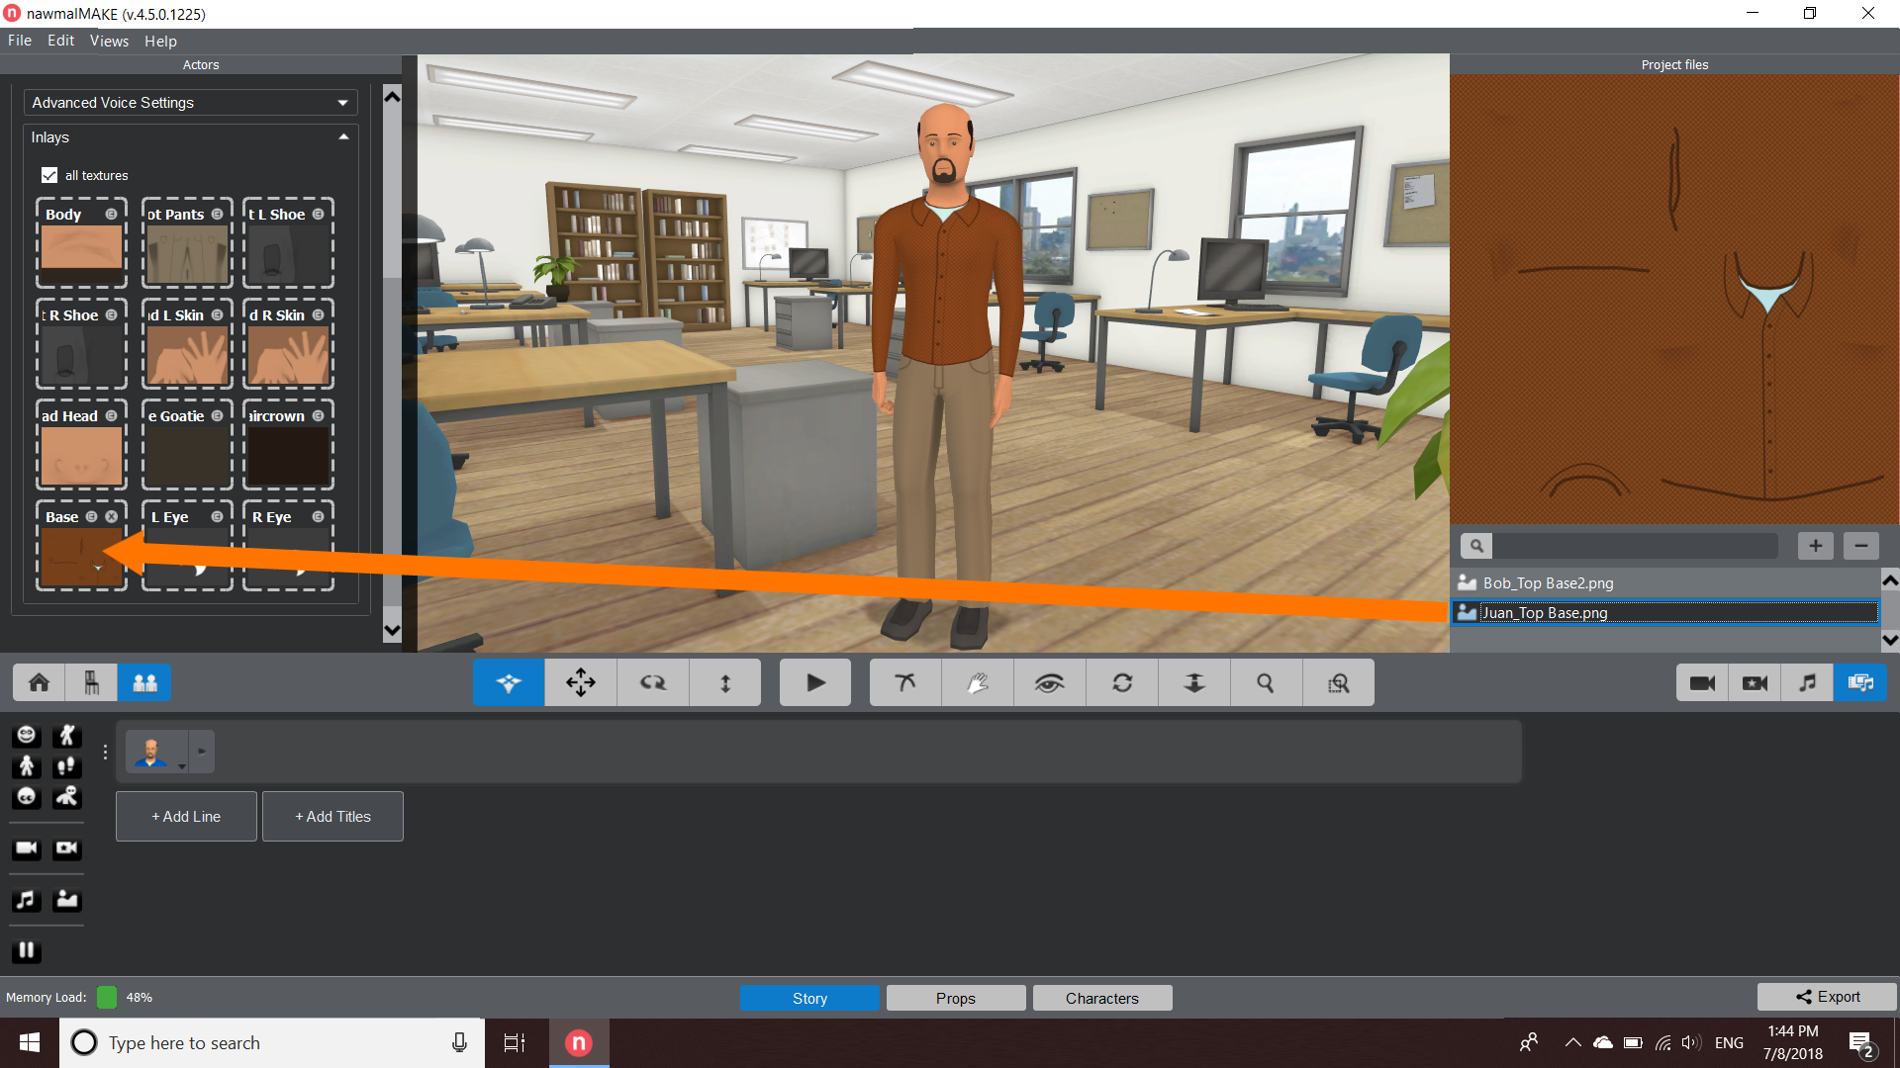Screen dimensions: 1900x1068
Task: Open the camera files button on right toolbar
Action: (x=1702, y=682)
